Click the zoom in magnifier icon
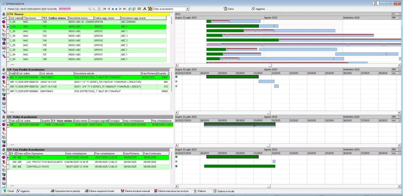 pos(90,9)
